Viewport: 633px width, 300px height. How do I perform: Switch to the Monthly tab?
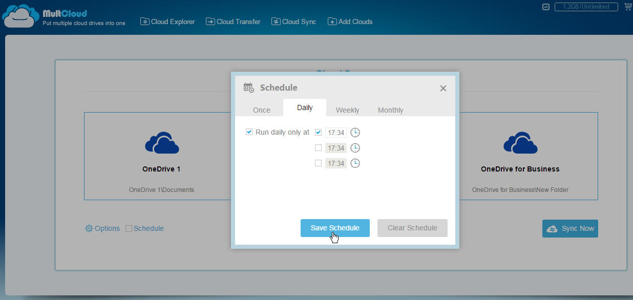(x=390, y=110)
